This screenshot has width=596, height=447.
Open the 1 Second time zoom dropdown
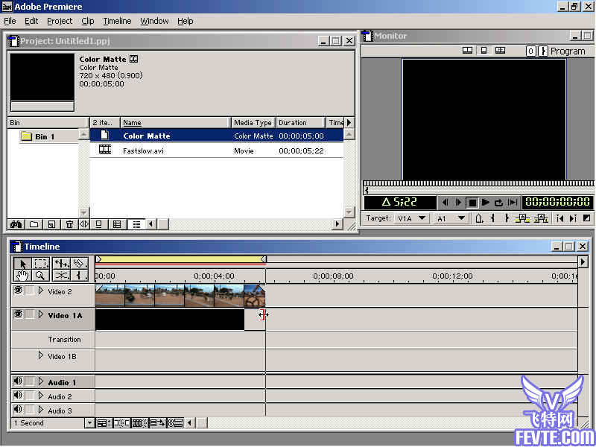pos(89,422)
